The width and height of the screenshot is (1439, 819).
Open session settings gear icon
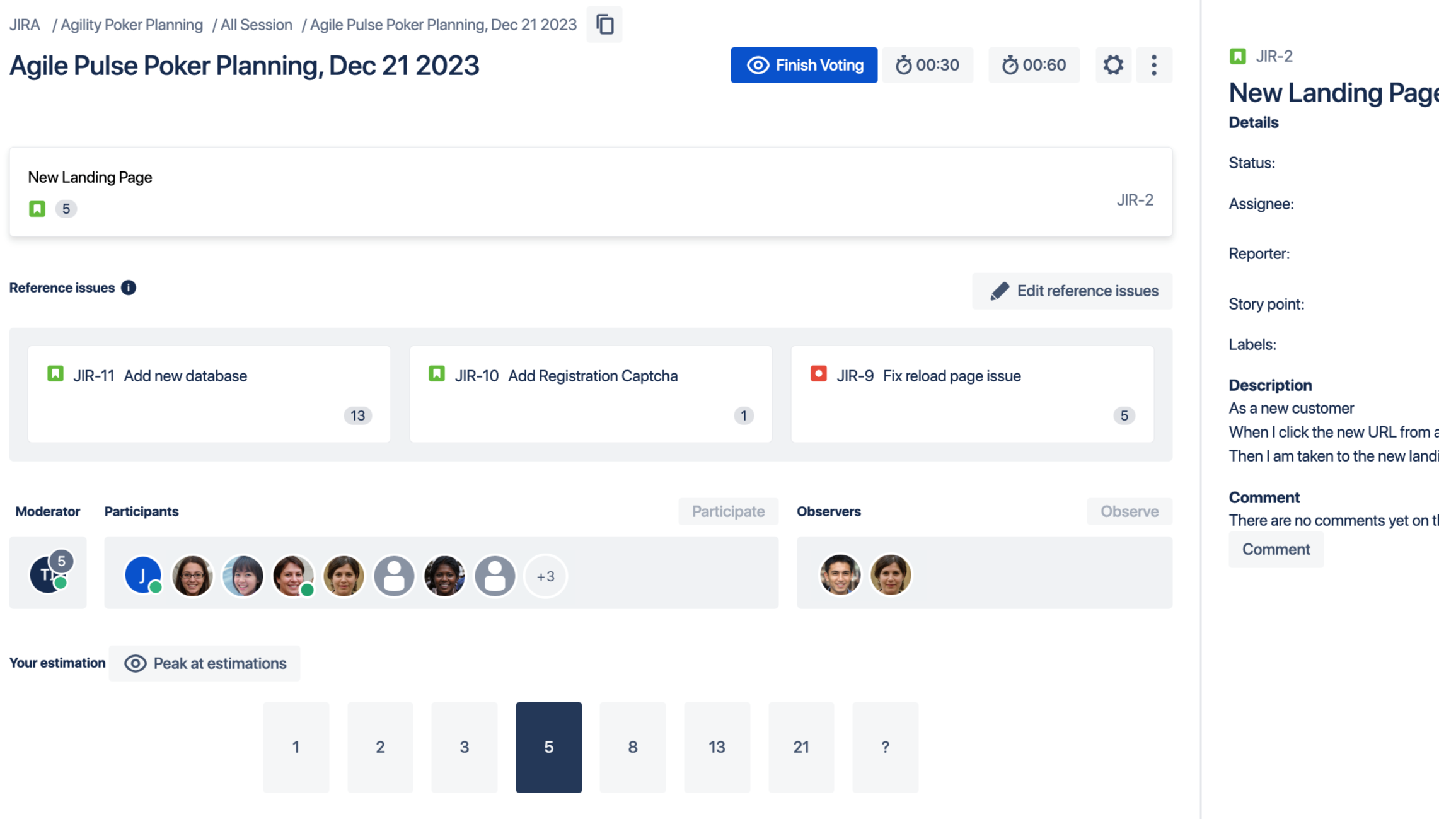point(1112,65)
